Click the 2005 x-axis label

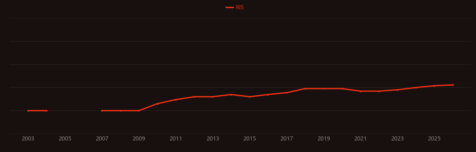click(65, 139)
